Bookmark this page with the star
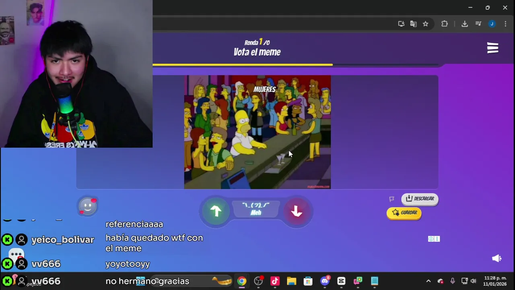Viewport: 515px width, 290px height. point(425,24)
